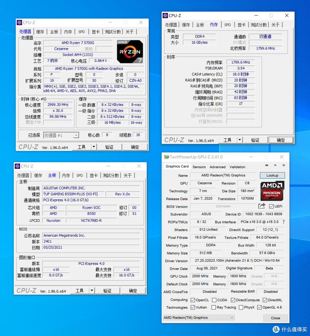Open 工具 dropdown arrow in processor window
Screen dimensions: 310x336
94,147
